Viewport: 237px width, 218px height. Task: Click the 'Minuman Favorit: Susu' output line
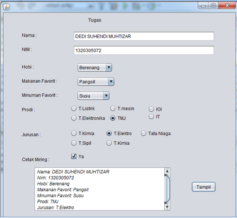[60, 196]
